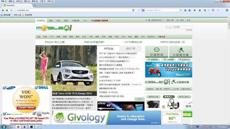230x129 pixels.
Task: Focus the browser address bar
Action: [72, 10]
